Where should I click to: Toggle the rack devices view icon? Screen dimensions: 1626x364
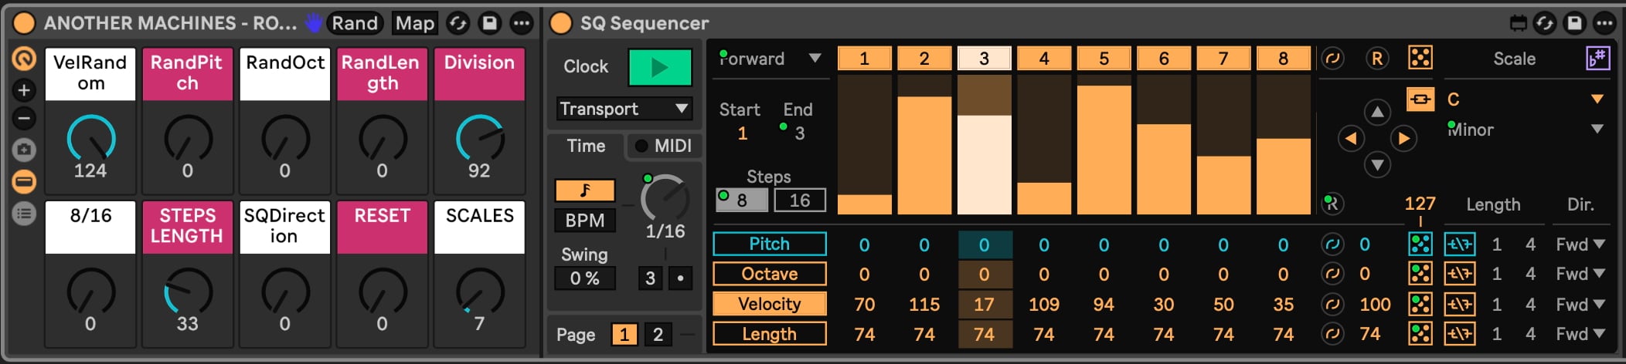(24, 182)
